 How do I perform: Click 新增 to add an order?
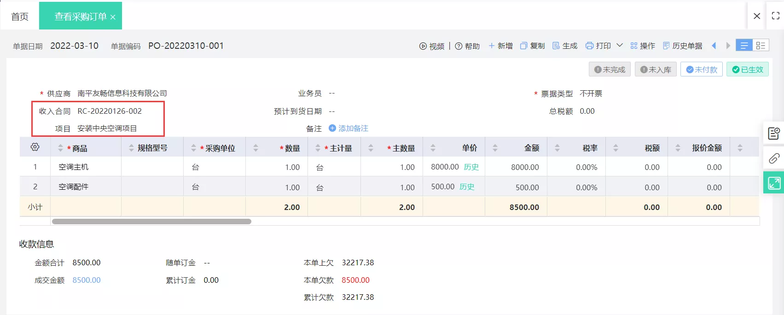point(500,46)
